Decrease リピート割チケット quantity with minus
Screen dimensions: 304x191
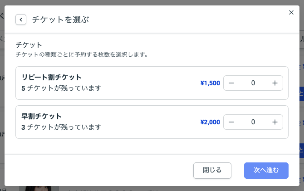click(231, 83)
